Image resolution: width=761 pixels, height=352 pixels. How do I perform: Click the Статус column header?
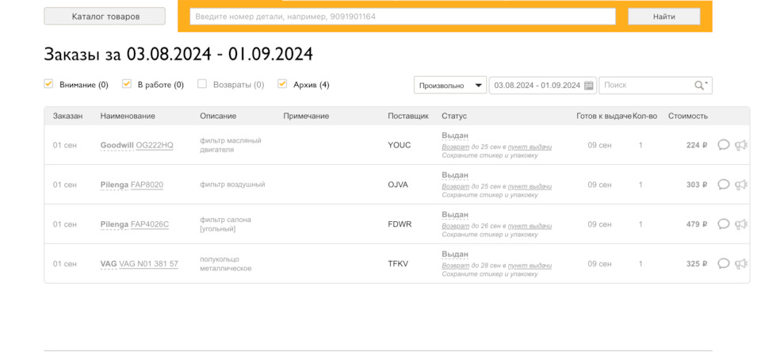pyautogui.click(x=453, y=116)
